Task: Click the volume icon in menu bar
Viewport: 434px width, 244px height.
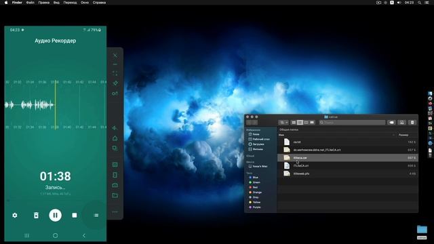Action: tap(399, 3)
